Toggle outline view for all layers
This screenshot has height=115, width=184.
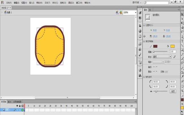[x=22, y=106]
